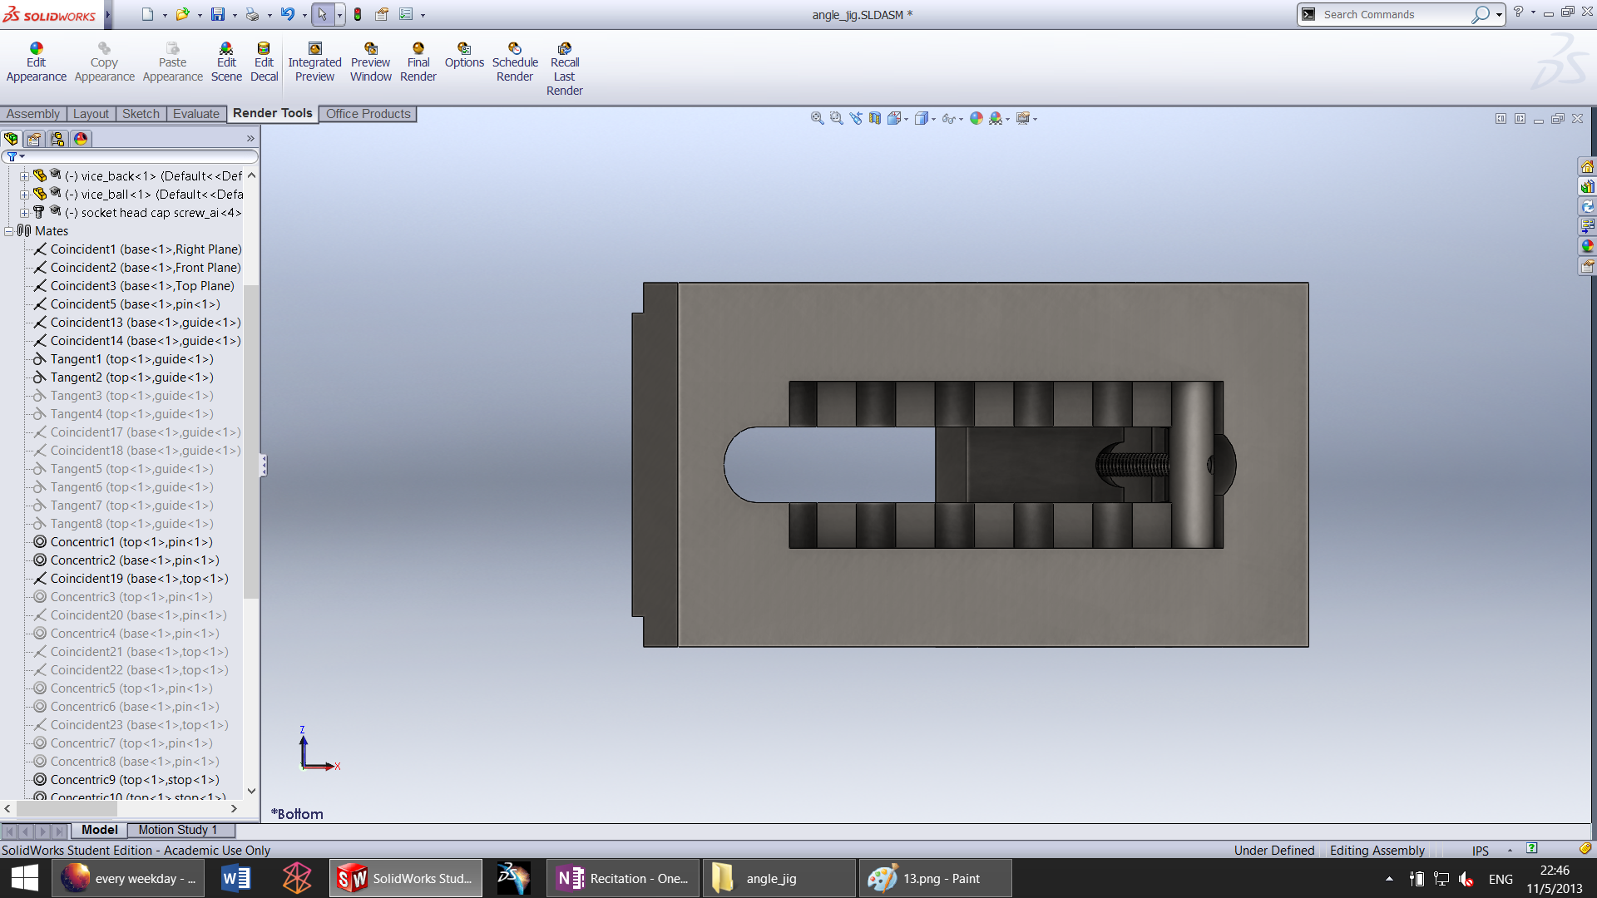The height and width of the screenshot is (898, 1597).
Task: Click the Edit Scene tool
Action: tap(226, 62)
